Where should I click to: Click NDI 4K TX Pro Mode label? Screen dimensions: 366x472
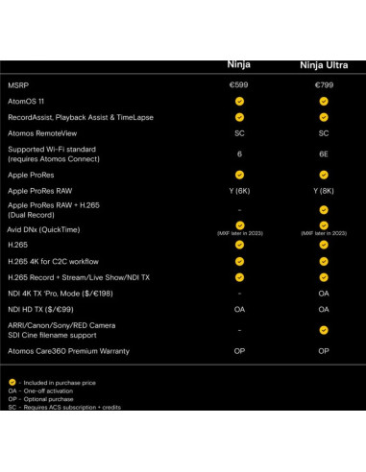(61, 294)
